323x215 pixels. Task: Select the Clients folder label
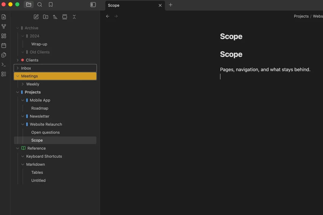point(32,60)
